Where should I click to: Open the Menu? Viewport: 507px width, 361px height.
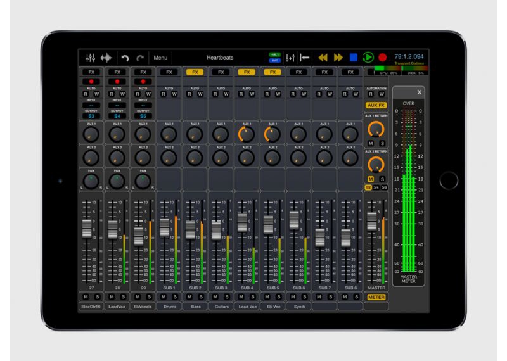160,58
